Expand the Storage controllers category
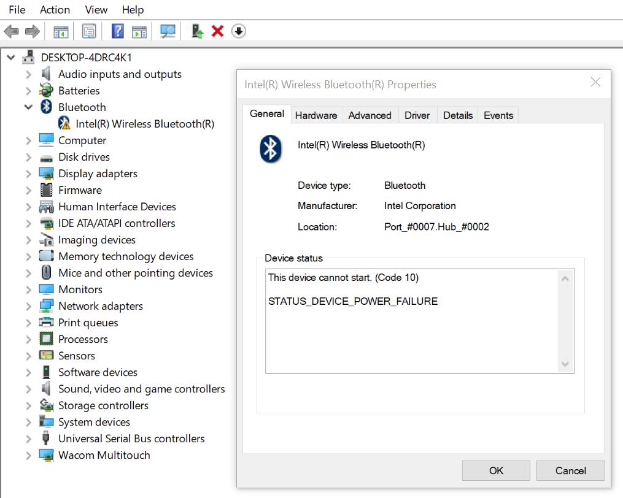The width and height of the screenshot is (623, 498). point(28,405)
